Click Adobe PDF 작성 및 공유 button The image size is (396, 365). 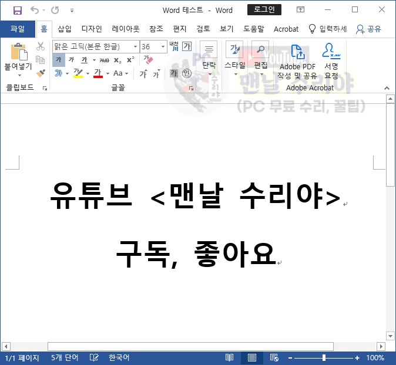[297, 61]
